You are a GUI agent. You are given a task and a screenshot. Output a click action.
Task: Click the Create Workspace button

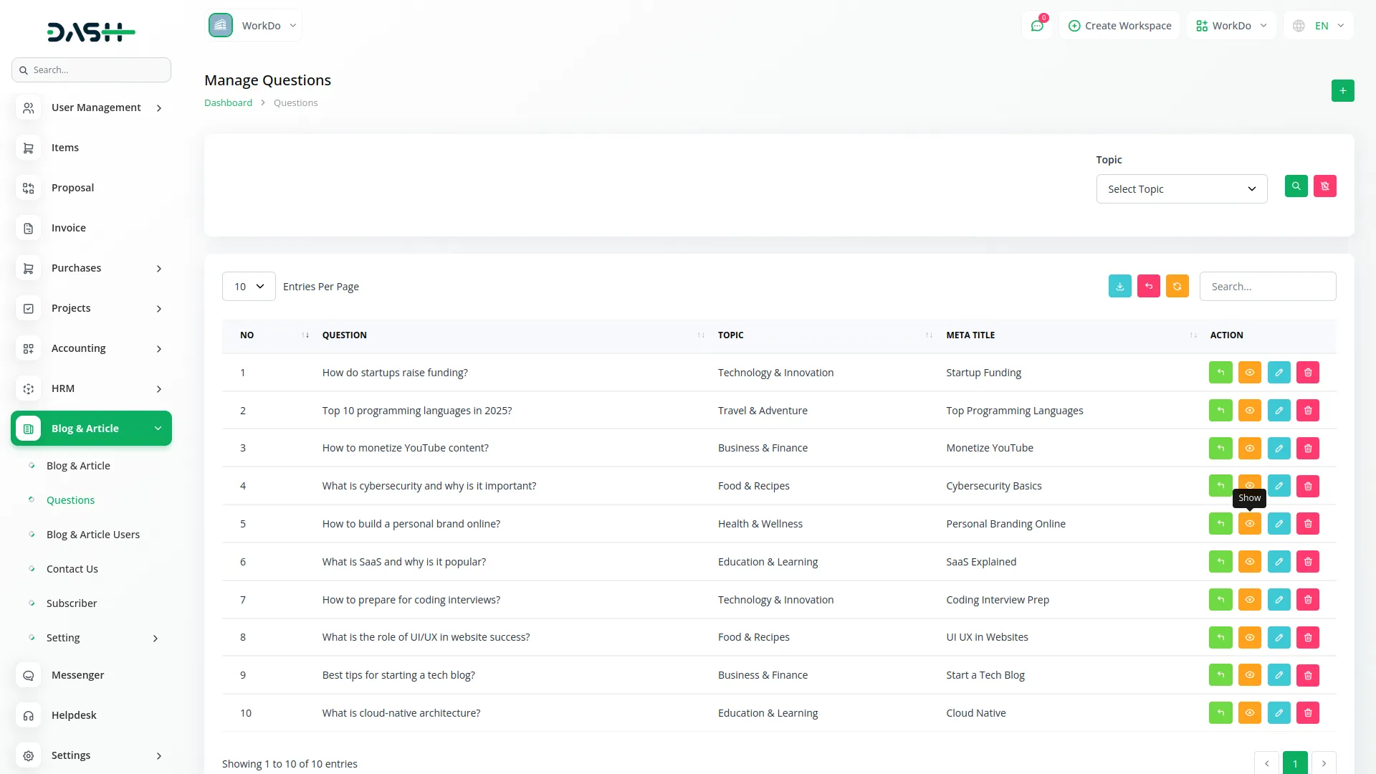[1119, 26]
